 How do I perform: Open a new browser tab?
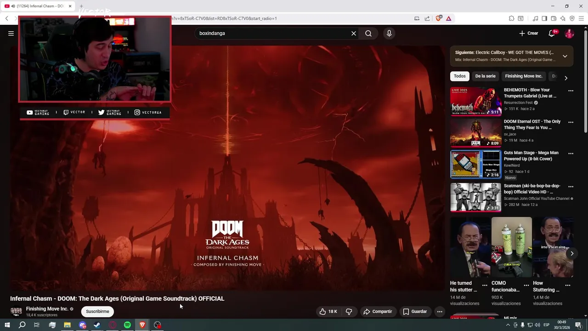81,6
